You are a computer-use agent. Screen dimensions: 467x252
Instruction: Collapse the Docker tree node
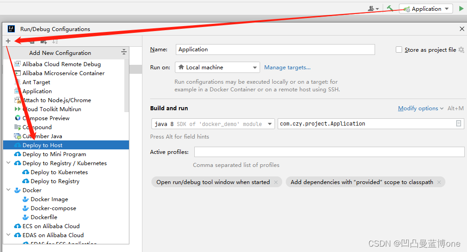point(8,190)
